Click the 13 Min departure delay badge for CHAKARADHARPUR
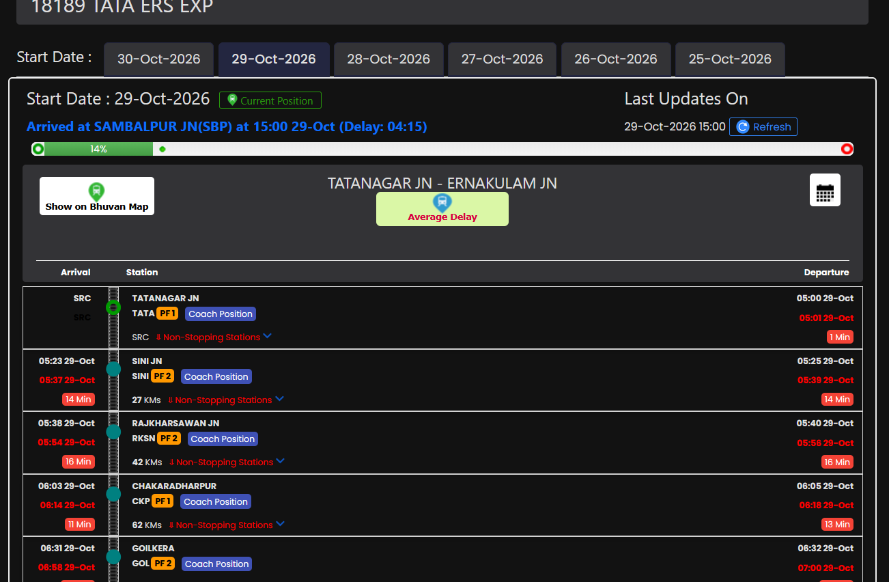 837,525
